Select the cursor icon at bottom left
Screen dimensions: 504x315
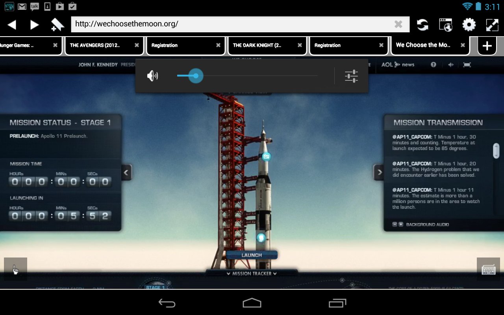15,269
